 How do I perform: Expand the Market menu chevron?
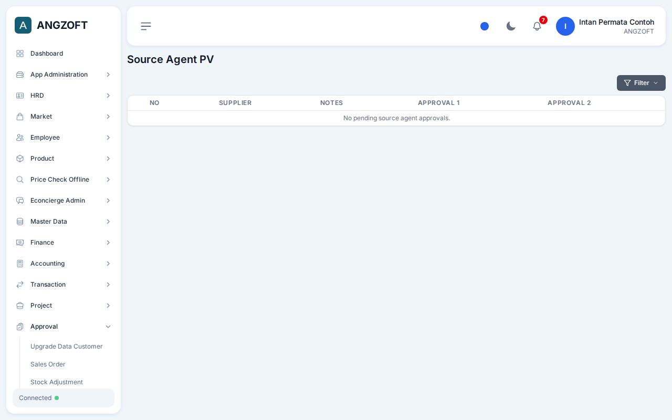[108, 117]
